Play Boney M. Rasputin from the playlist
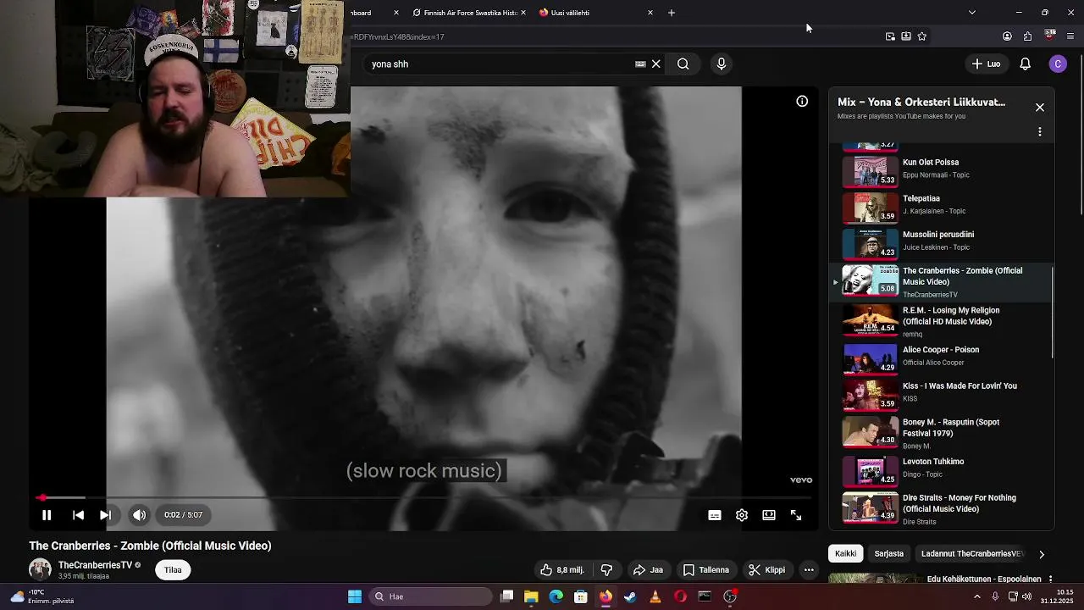Image resolution: width=1084 pixels, height=610 pixels. tap(940, 433)
